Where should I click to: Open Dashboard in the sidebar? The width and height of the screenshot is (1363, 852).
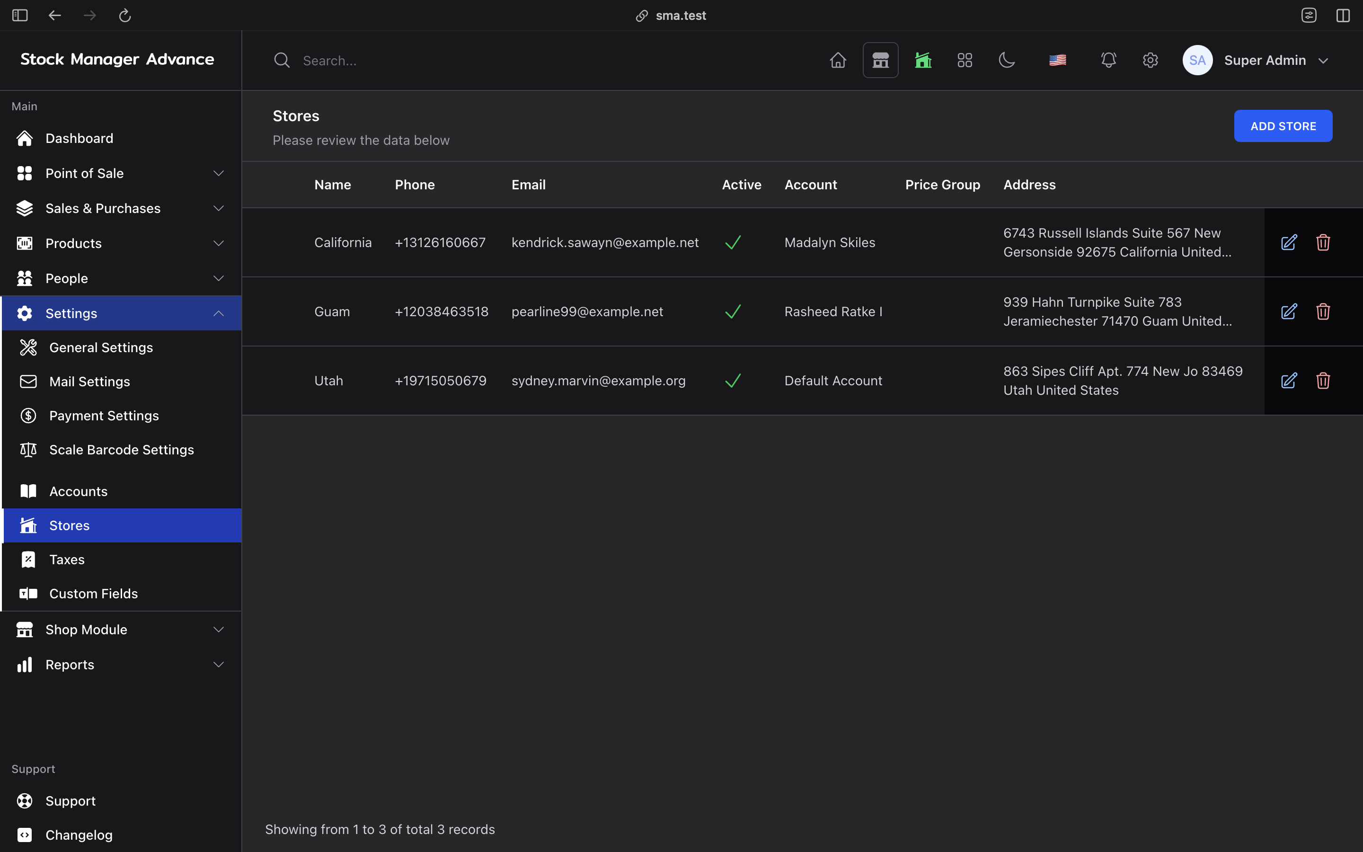pyautogui.click(x=121, y=138)
